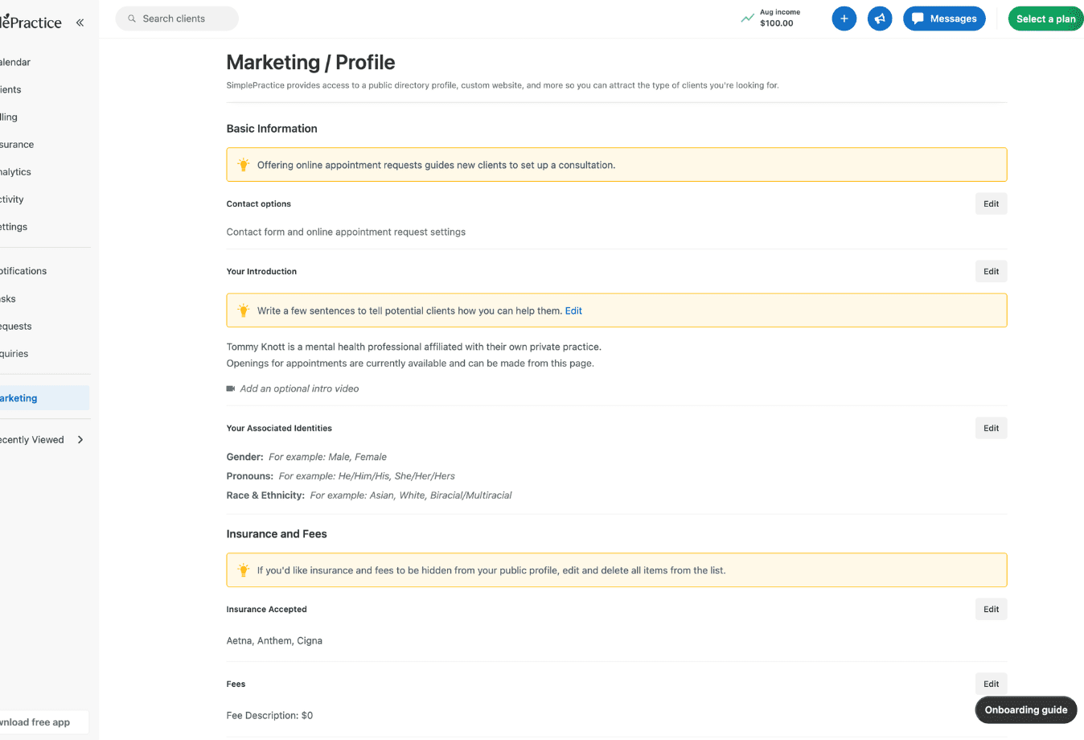The width and height of the screenshot is (1084, 740).
Task: Open Analytics from the sidebar
Action: [x=16, y=172]
